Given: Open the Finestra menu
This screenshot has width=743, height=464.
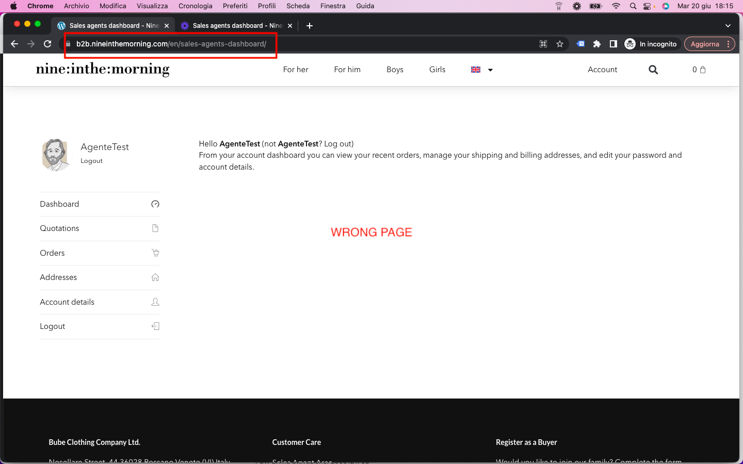Looking at the screenshot, I should [333, 6].
